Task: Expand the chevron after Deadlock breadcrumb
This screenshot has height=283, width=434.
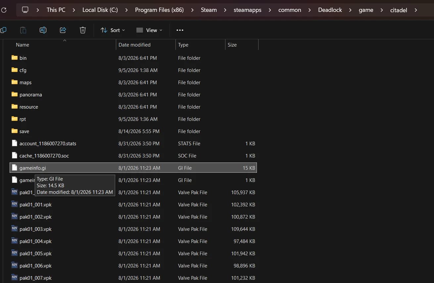Action: (x=350, y=10)
